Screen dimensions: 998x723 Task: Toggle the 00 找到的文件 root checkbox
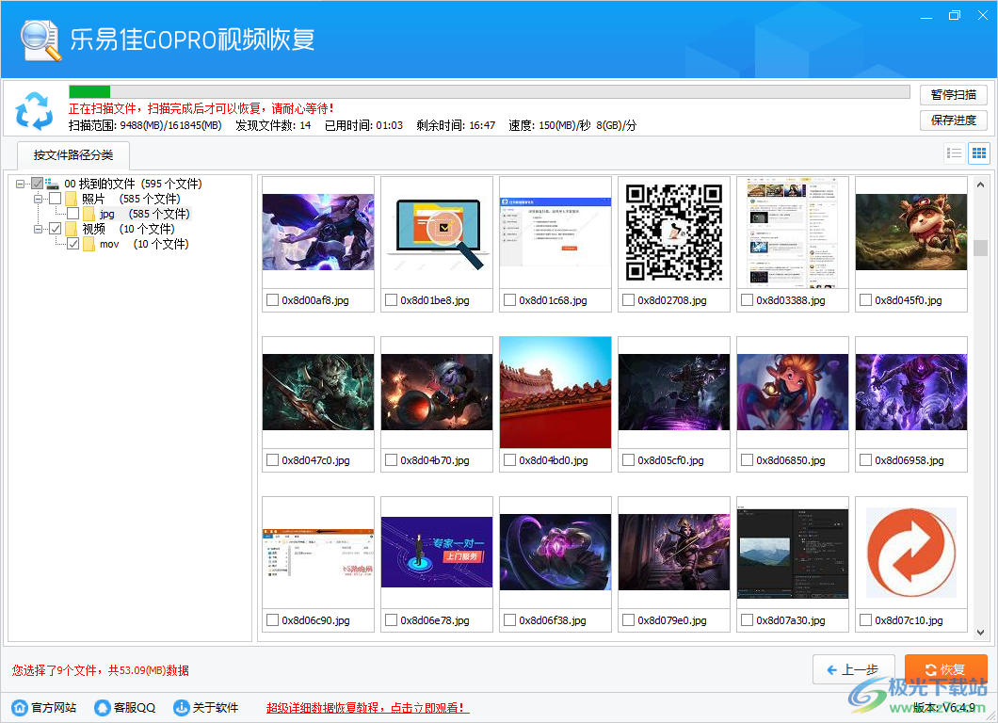click(x=38, y=184)
